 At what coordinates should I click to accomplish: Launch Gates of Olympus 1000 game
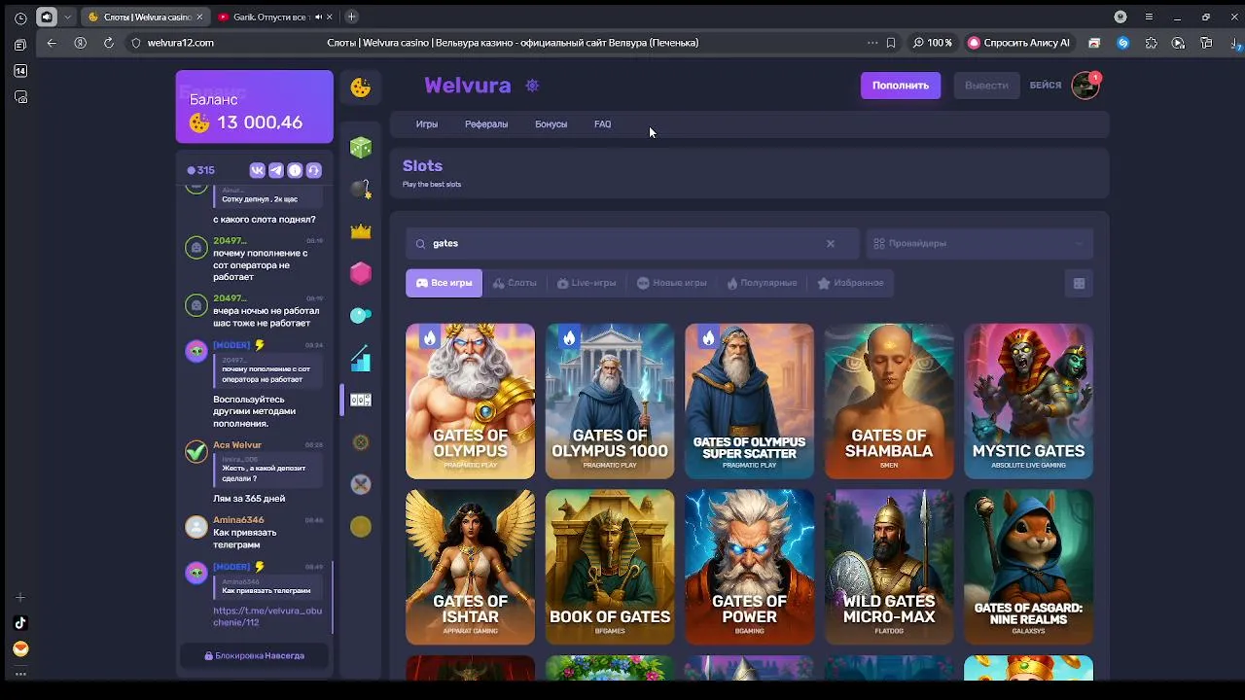[x=610, y=402]
